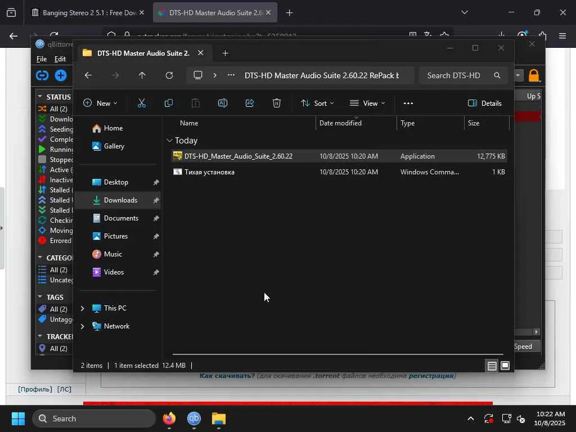The image size is (576, 432).
Task: Click the PC icon in the address bar
Action: tap(198, 75)
